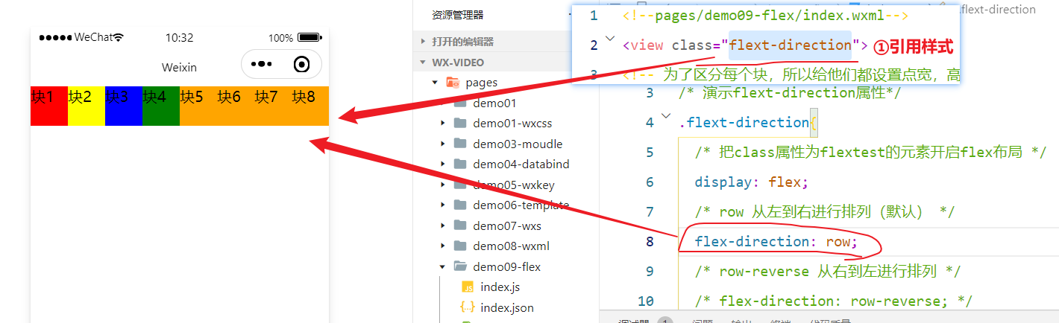The image size is (1059, 323).
Task: Click folder icon of demo03-moudle
Action: pos(460,144)
